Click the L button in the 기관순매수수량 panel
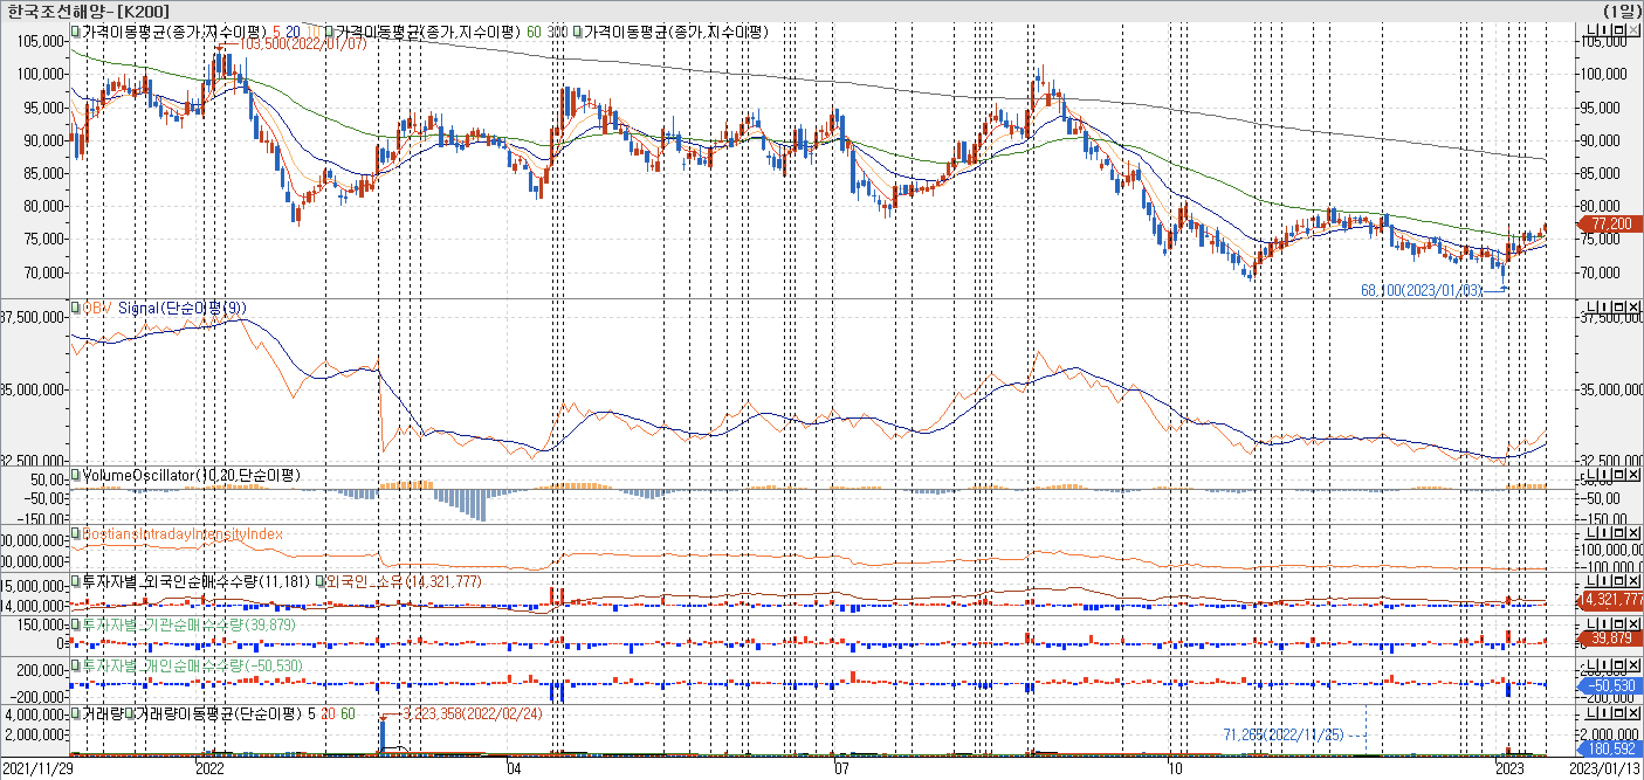 coord(1592,623)
